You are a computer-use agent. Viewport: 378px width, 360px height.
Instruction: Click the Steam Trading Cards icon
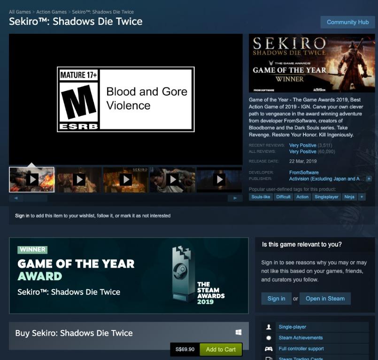tap(268, 358)
